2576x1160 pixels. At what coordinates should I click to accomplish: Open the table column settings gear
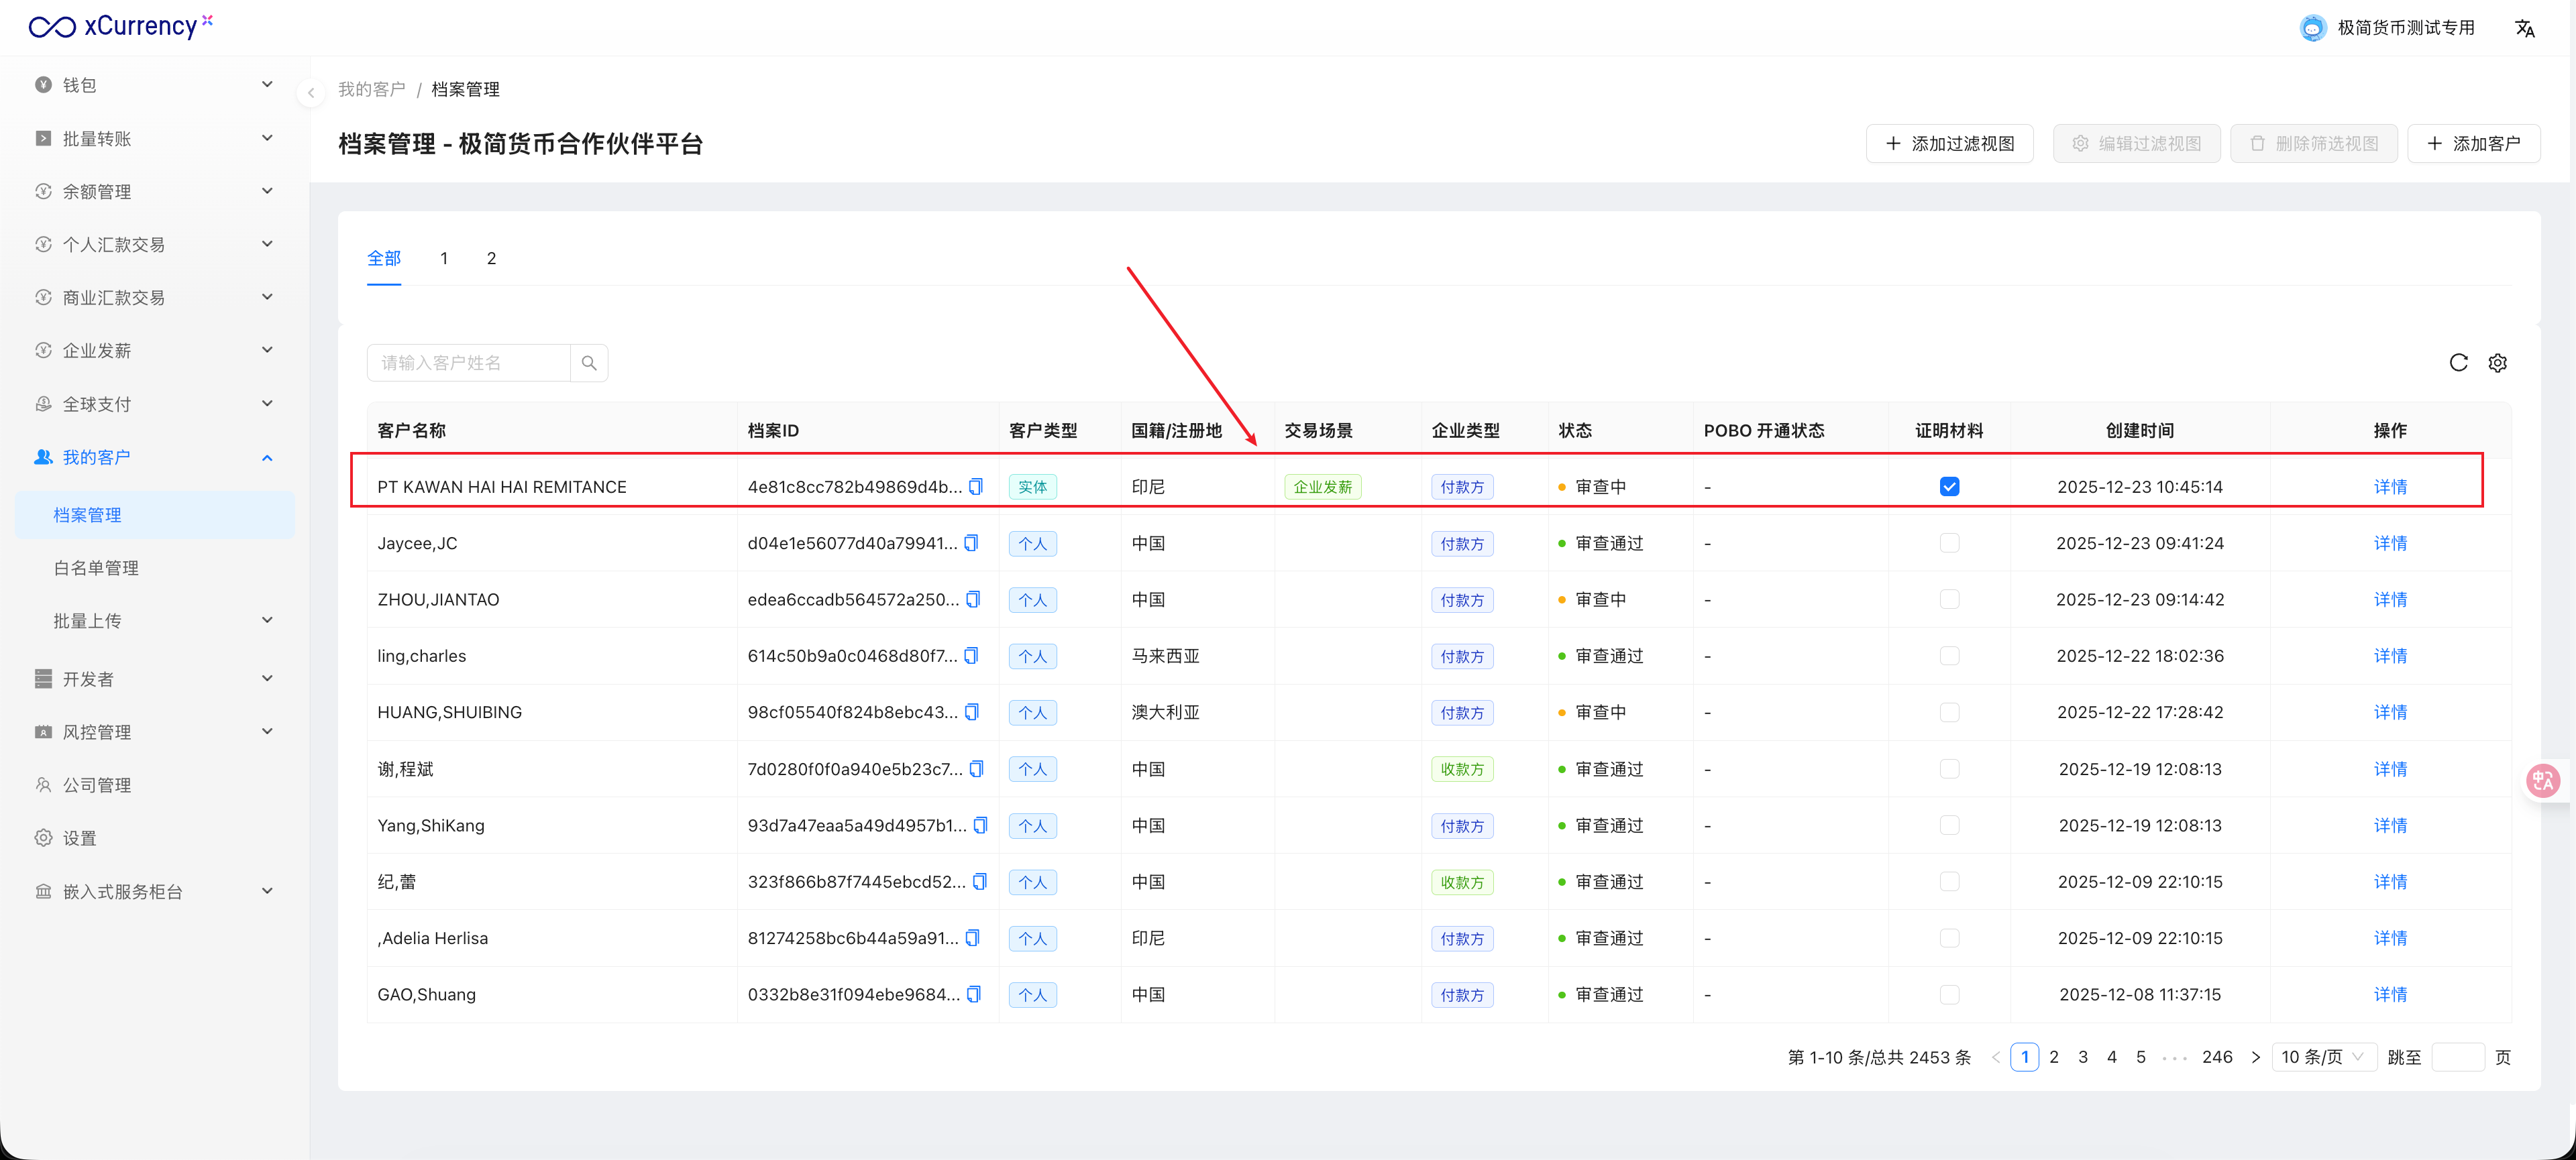click(x=2497, y=363)
